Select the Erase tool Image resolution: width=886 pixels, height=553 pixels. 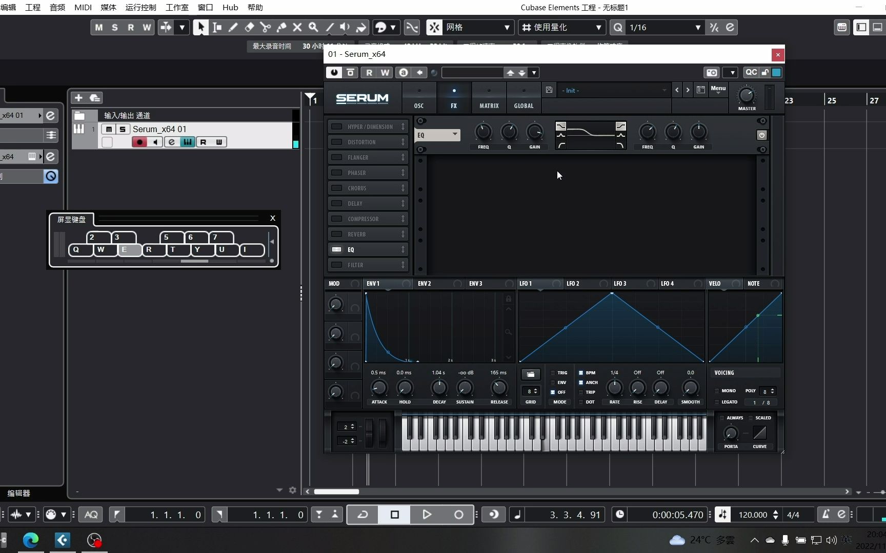point(249,27)
